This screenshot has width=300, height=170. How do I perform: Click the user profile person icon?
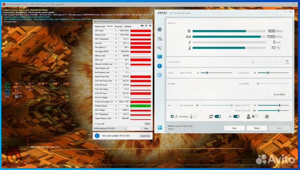click(x=252, y=62)
